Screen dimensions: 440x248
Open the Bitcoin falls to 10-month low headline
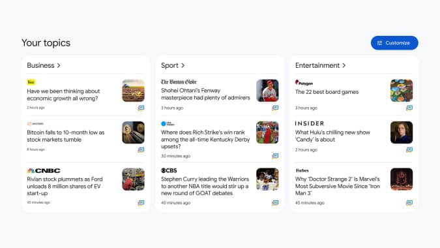coord(66,136)
